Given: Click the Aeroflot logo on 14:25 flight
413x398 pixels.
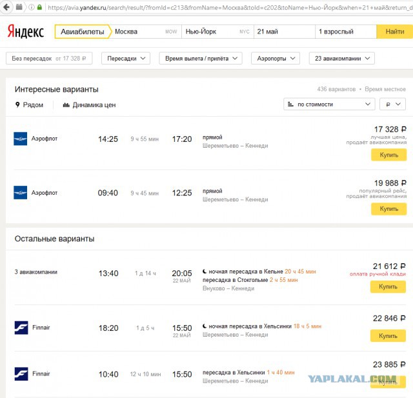Looking at the screenshot, I should pyautogui.click(x=20, y=139).
